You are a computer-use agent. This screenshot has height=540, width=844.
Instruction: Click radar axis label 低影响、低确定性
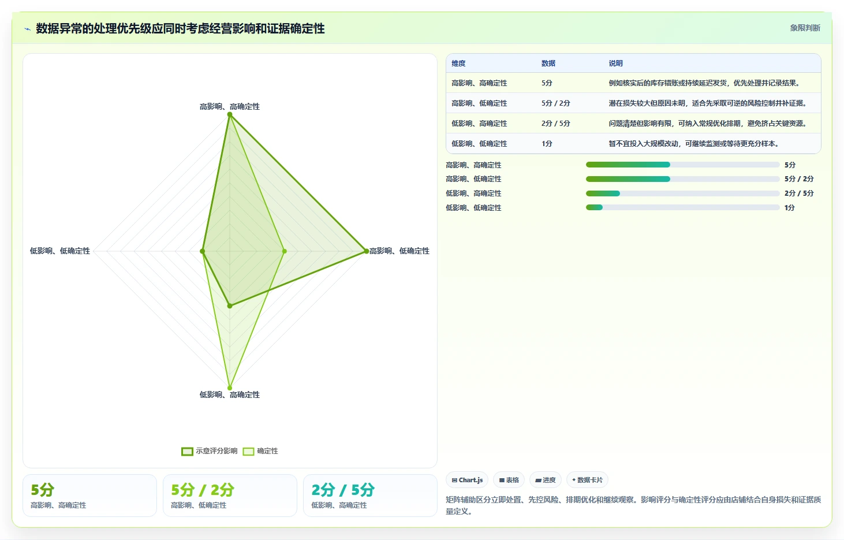click(60, 251)
